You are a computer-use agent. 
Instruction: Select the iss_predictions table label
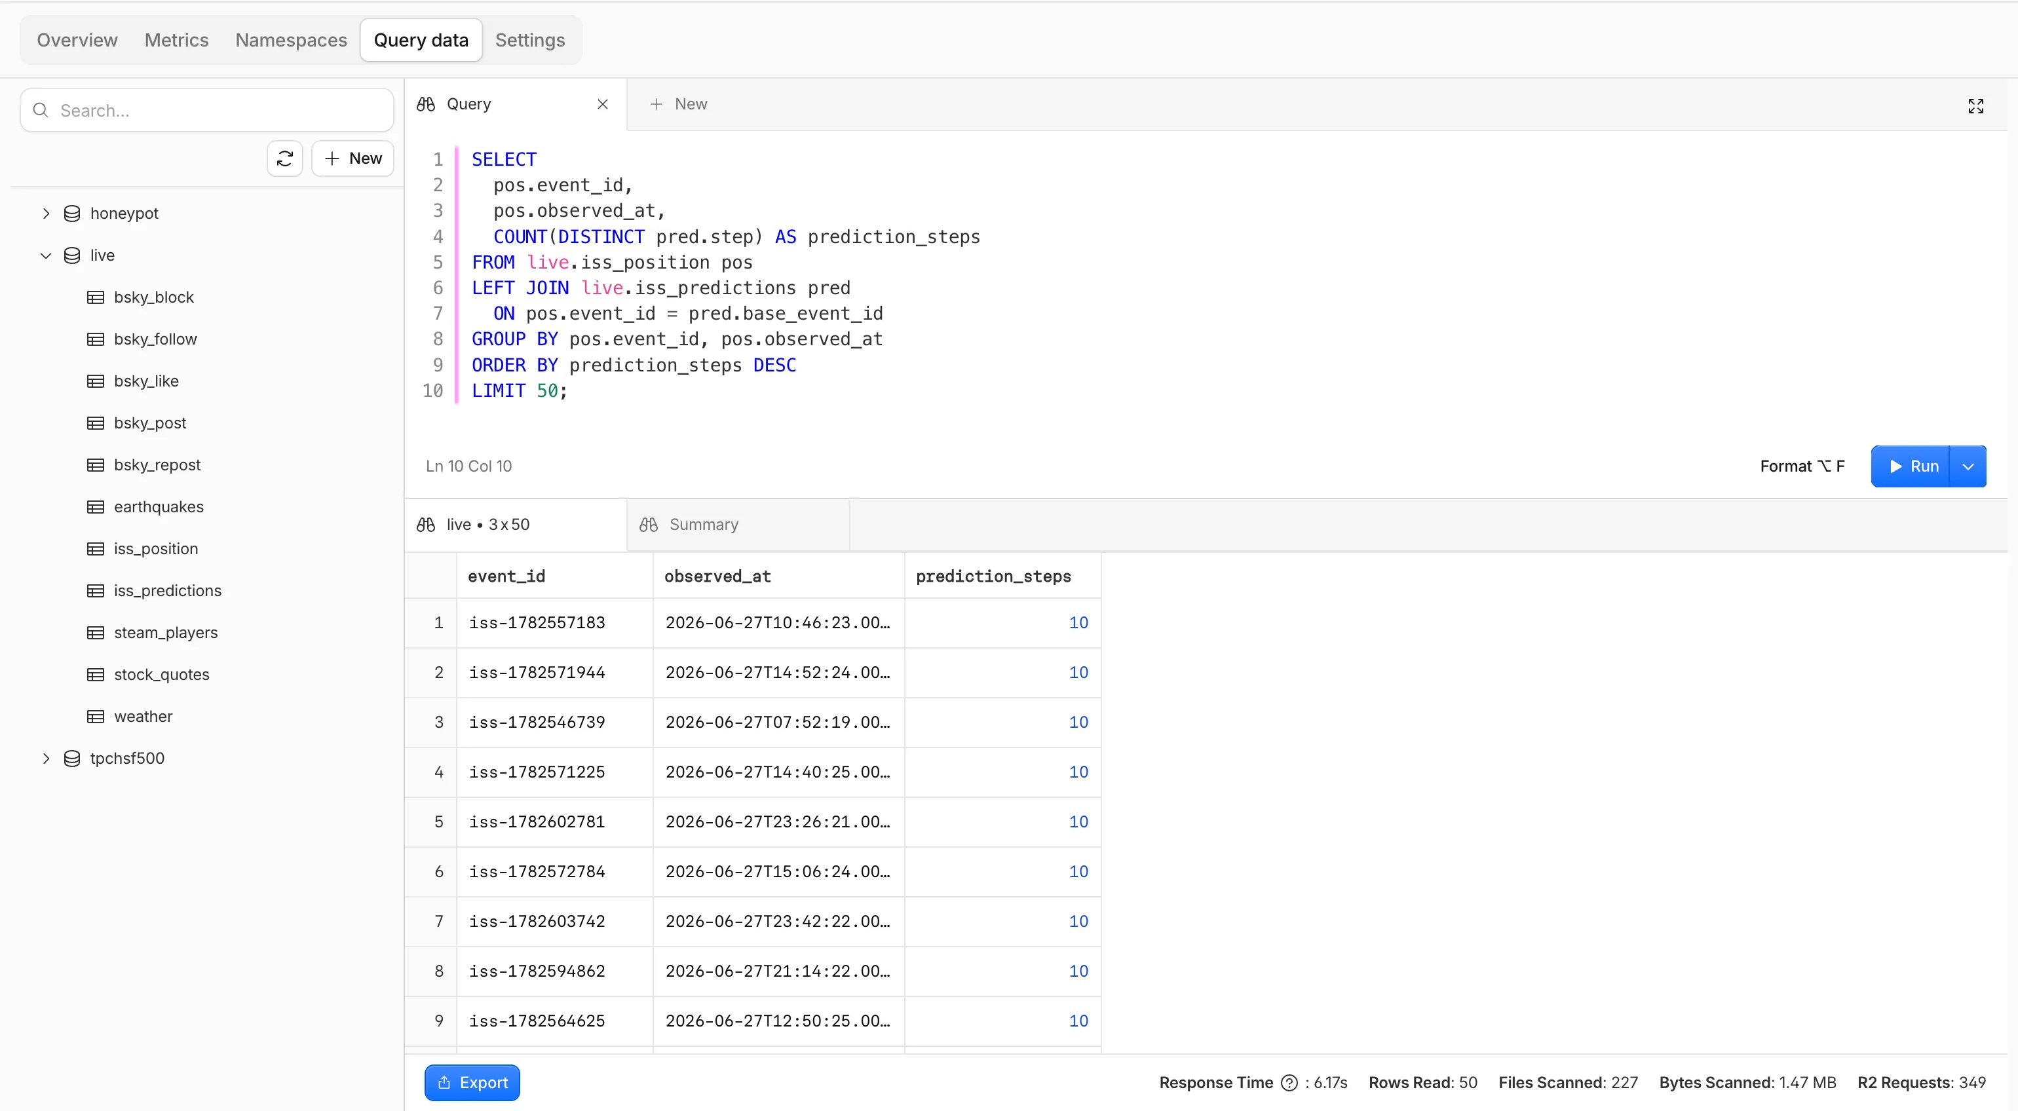(168, 591)
